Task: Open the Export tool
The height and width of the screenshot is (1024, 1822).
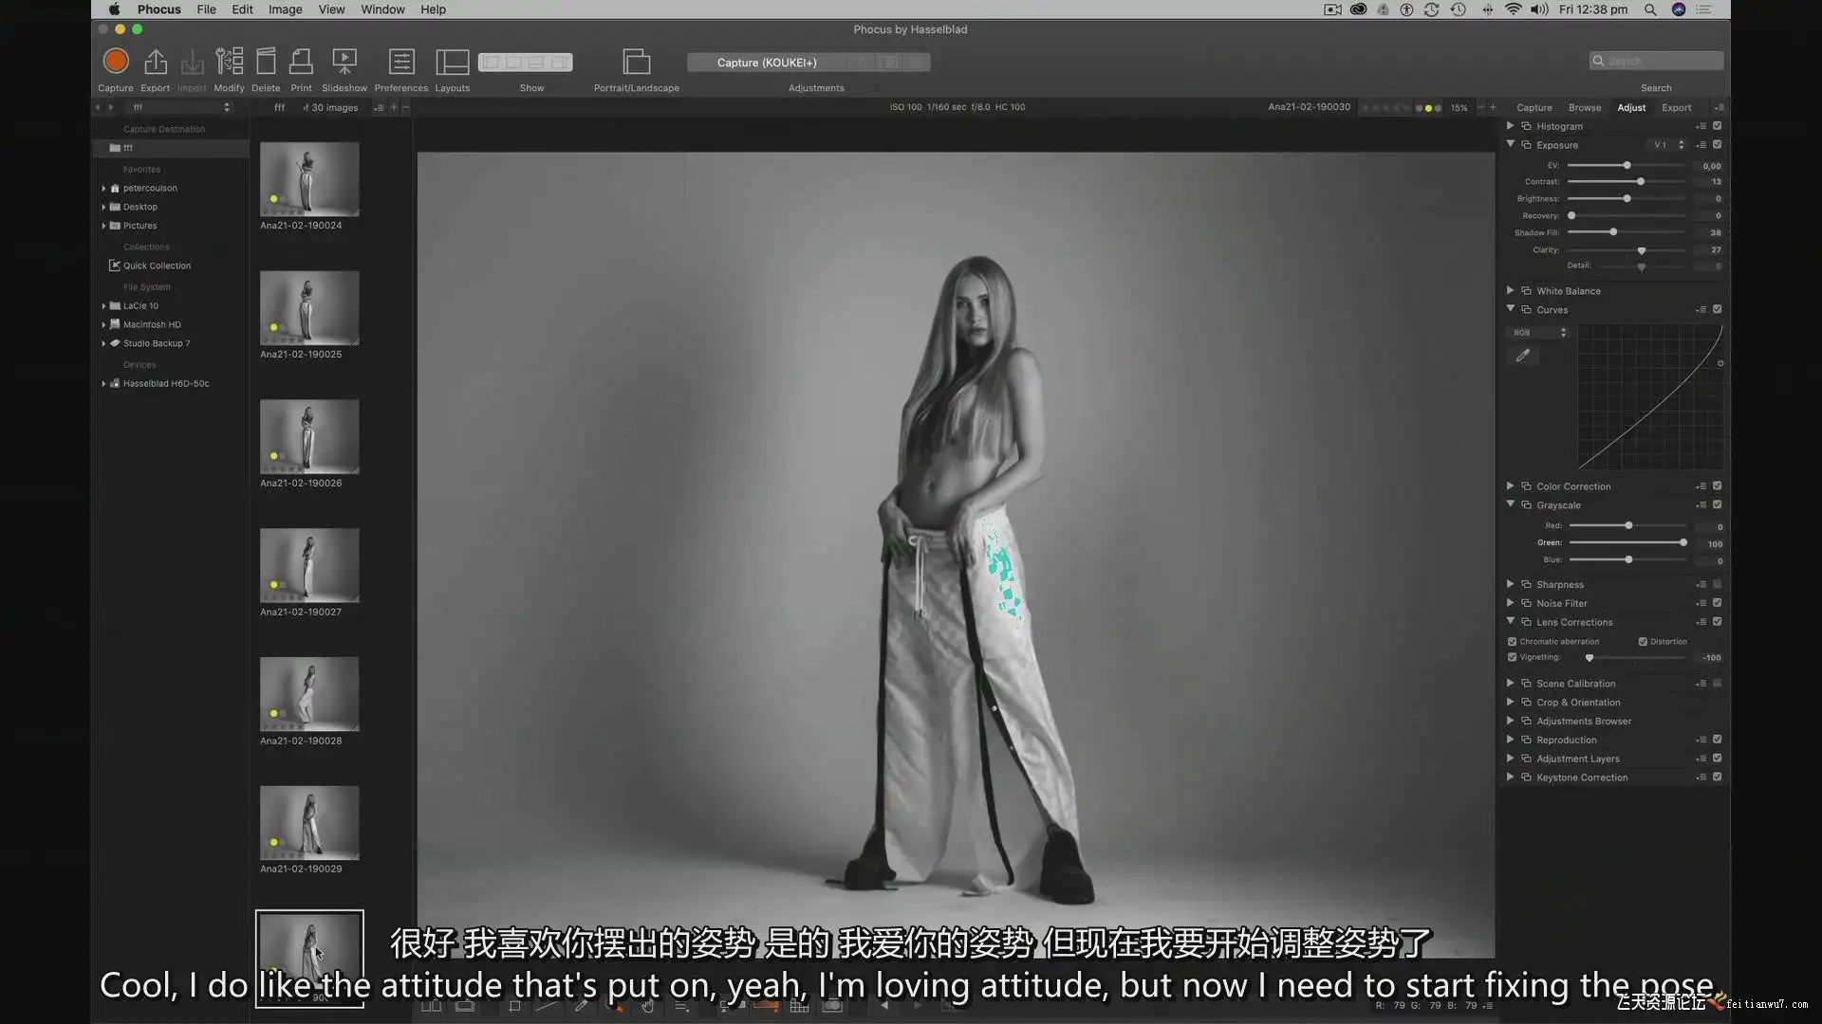Action: [x=155, y=62]
